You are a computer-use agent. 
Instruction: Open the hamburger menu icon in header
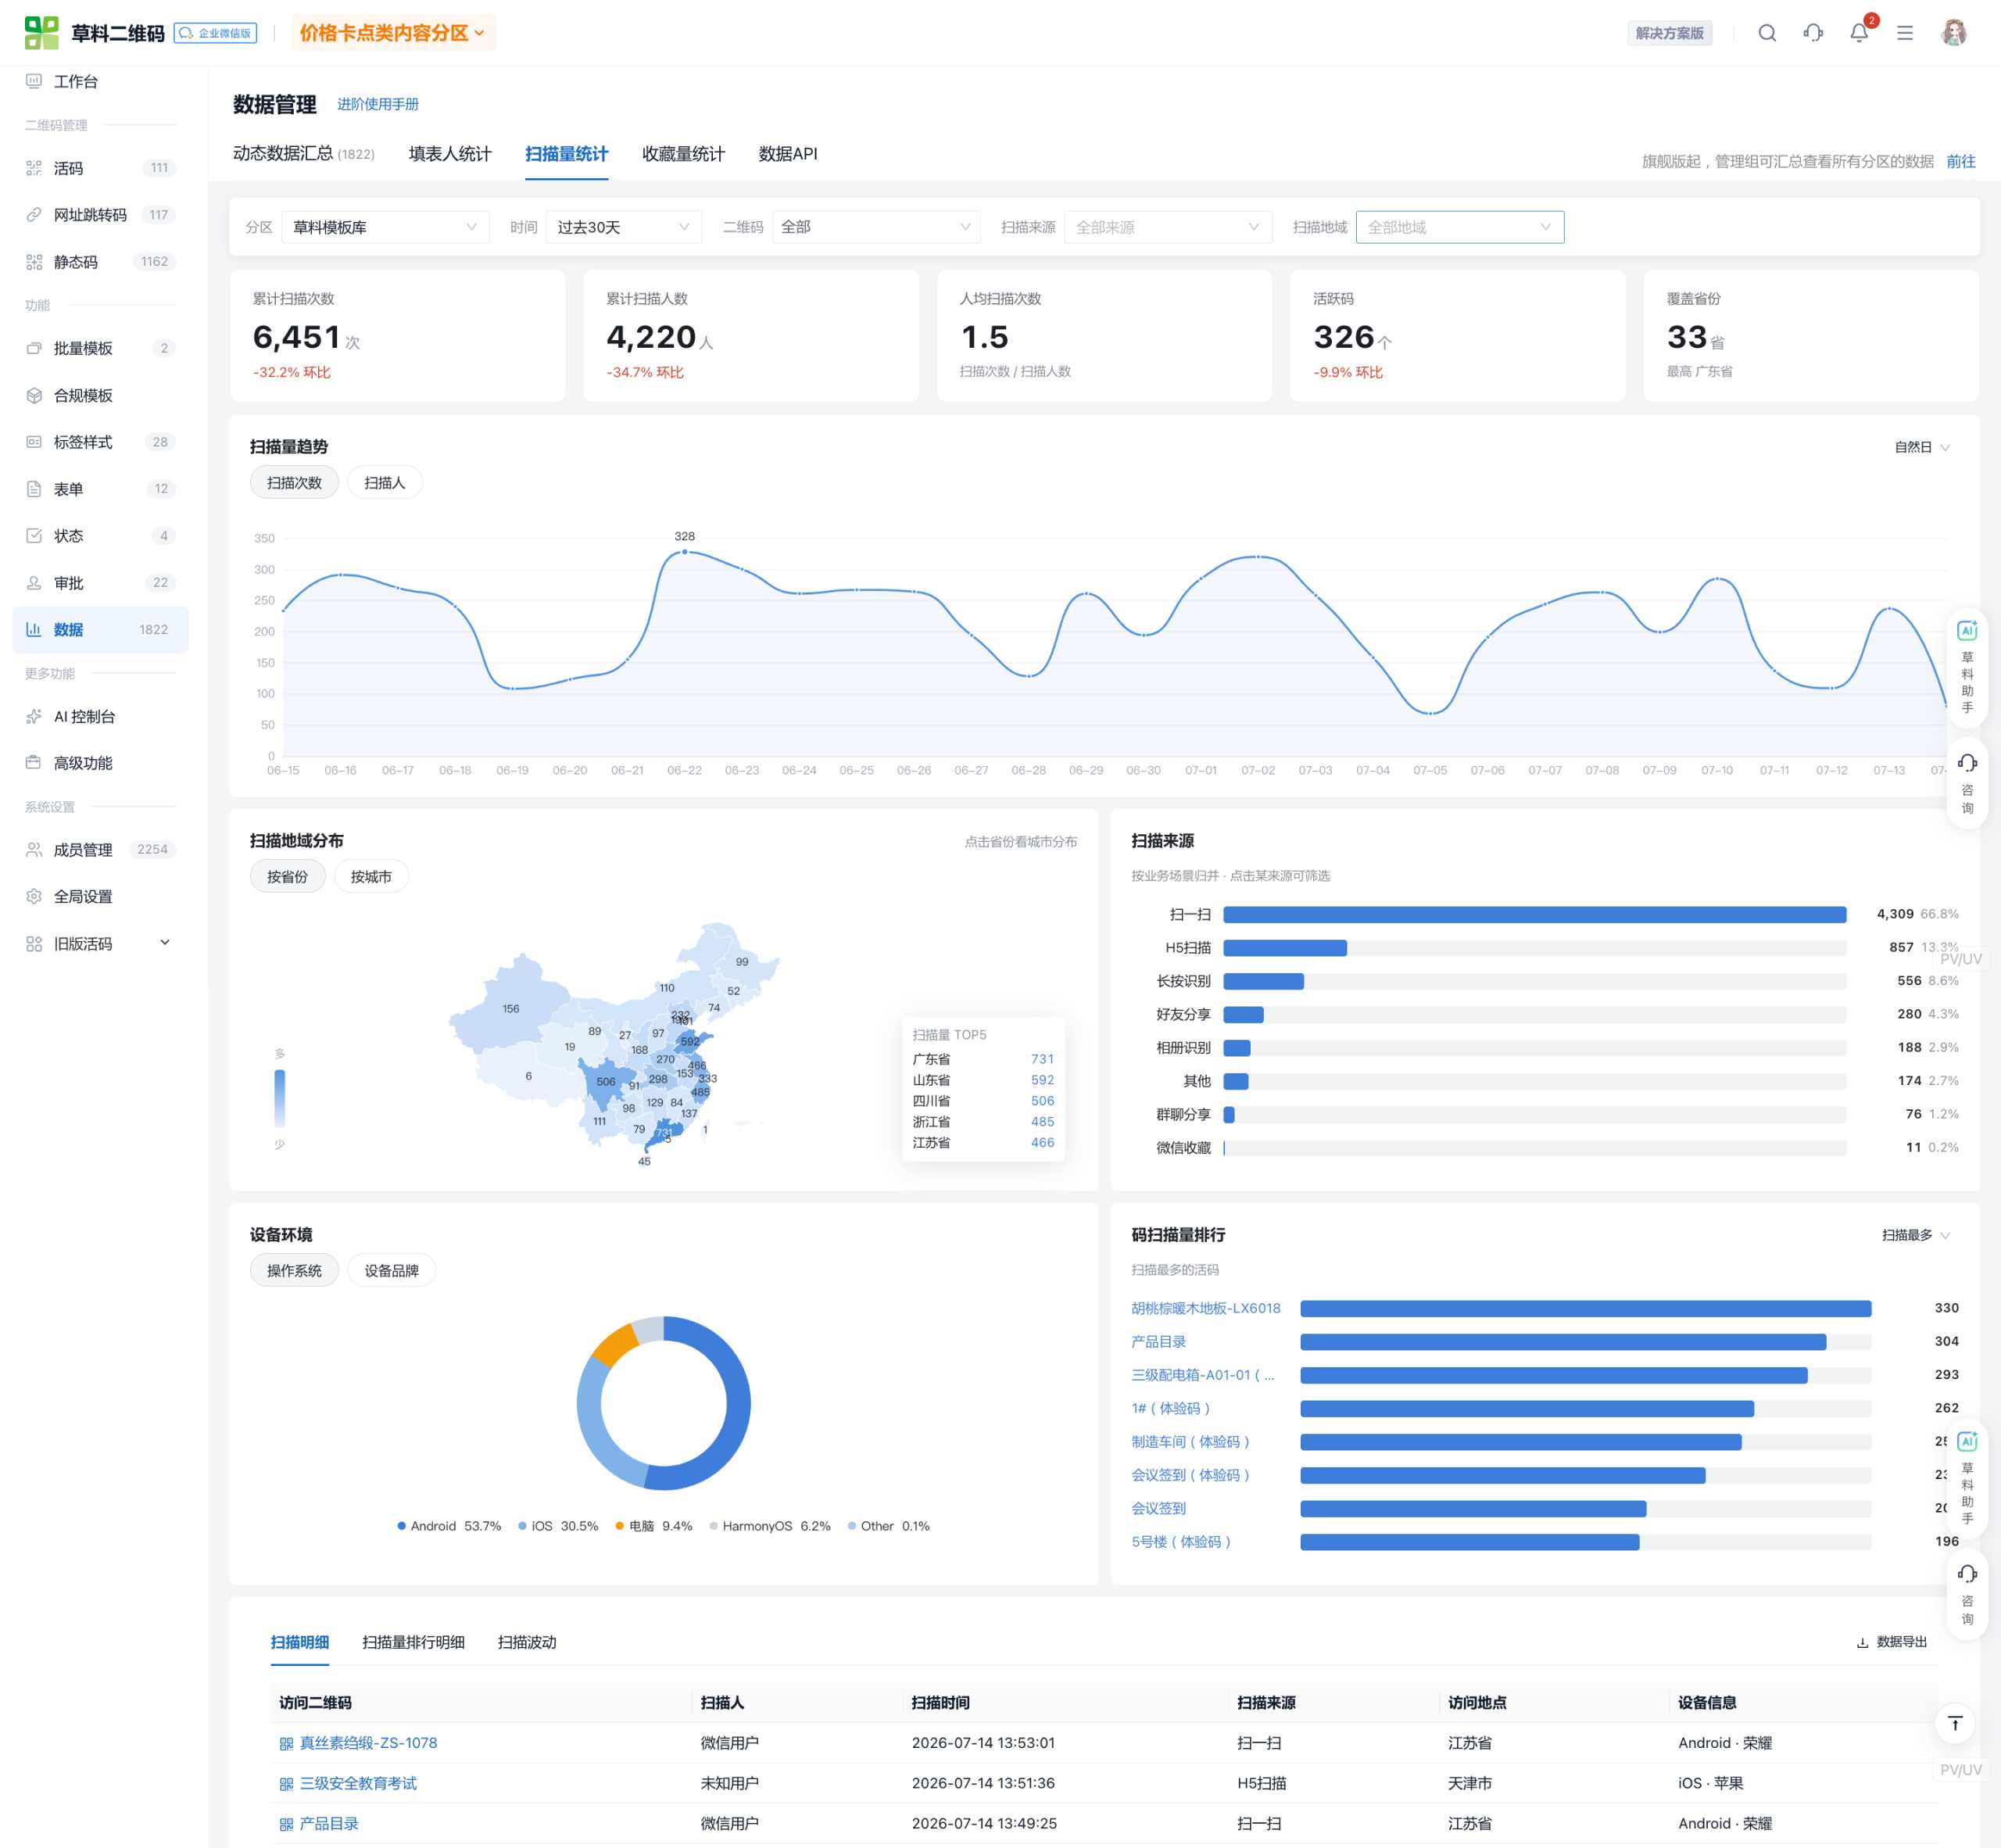tap(1905, 33)
